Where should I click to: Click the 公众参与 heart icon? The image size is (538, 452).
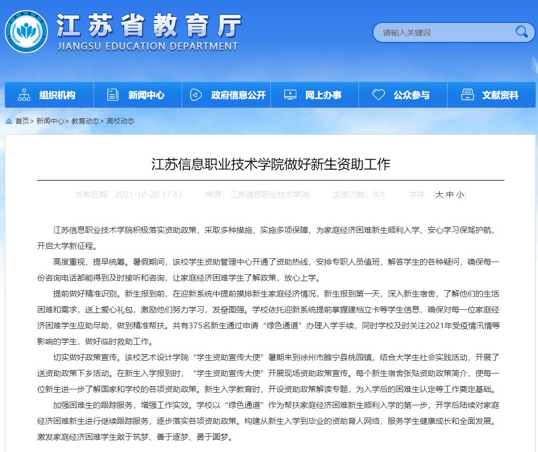click(379, 94)
